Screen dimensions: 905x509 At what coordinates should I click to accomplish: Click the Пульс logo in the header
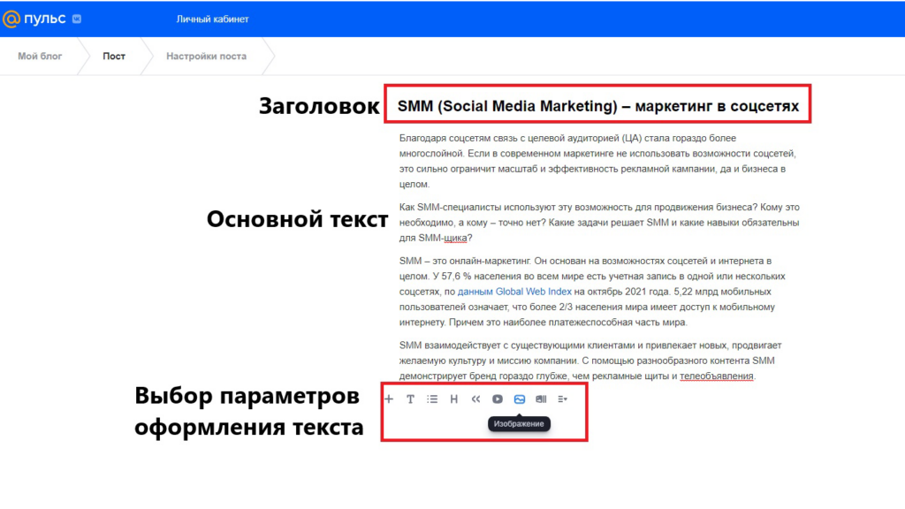[x=35, y=18]
